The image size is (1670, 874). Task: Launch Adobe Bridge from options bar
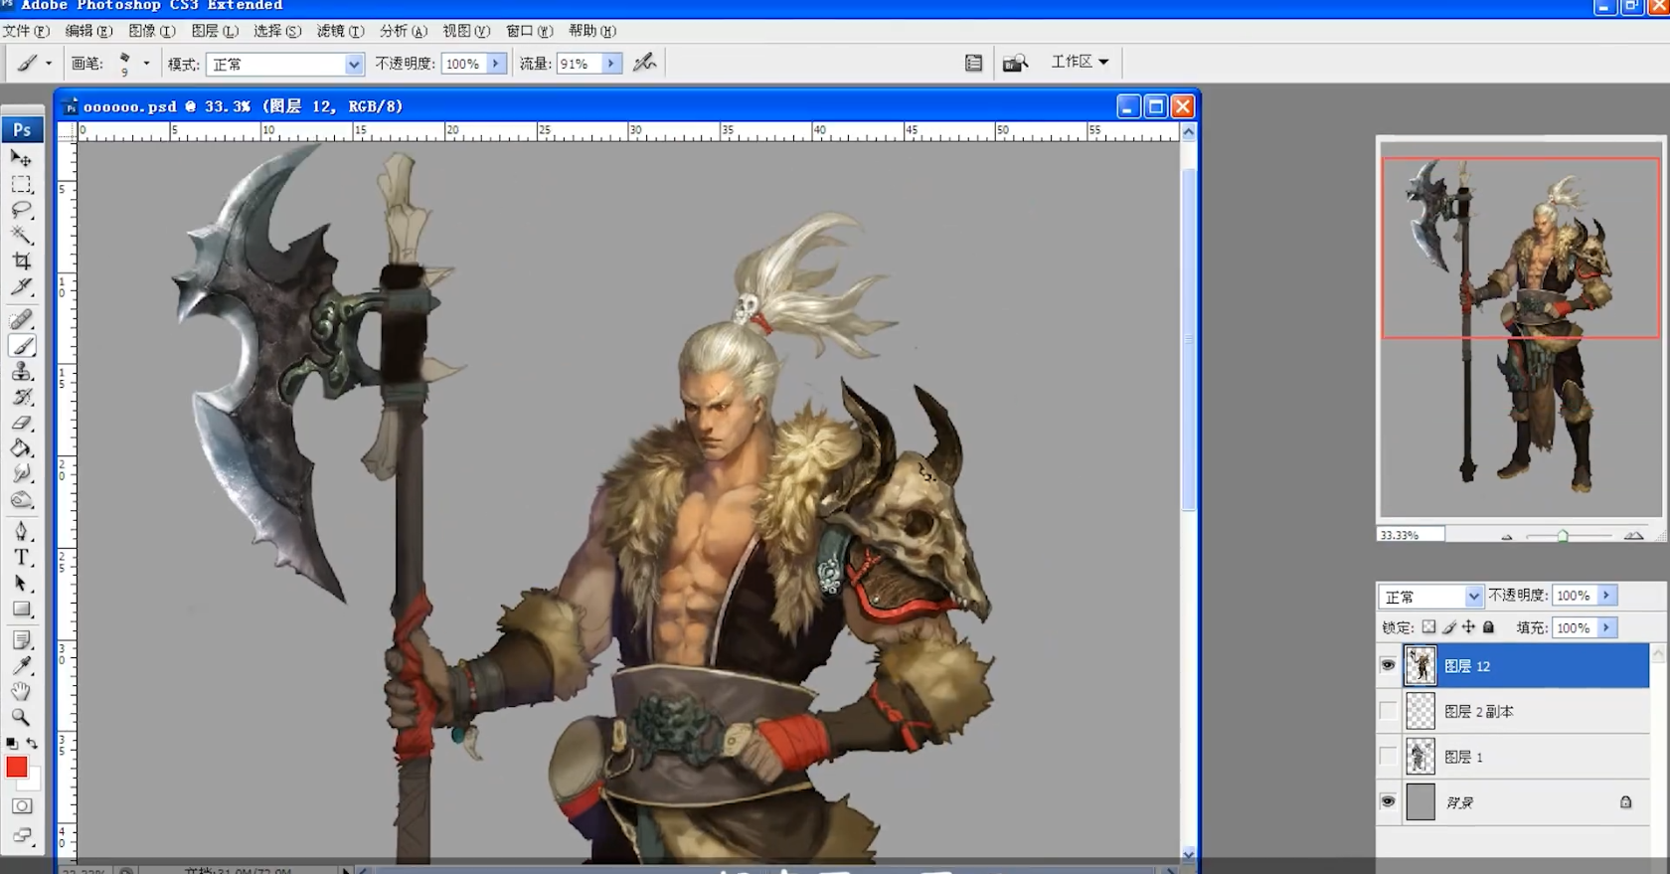[x=1015, y=63]
